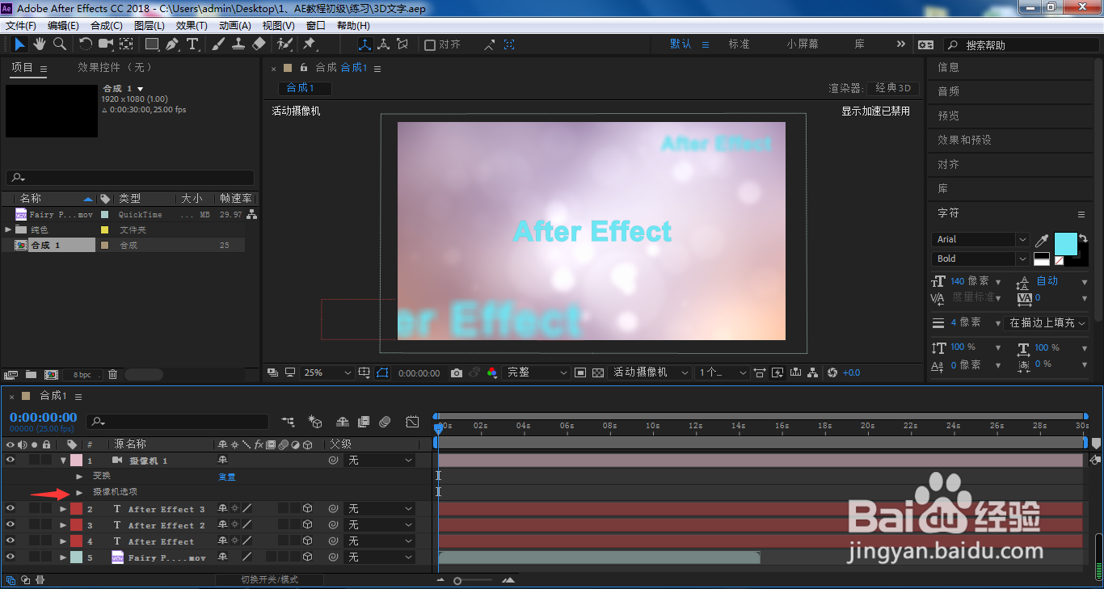Select the Horizontal Type tool
The width and height of the screenshot is (1104, 589).
point(193,44)
